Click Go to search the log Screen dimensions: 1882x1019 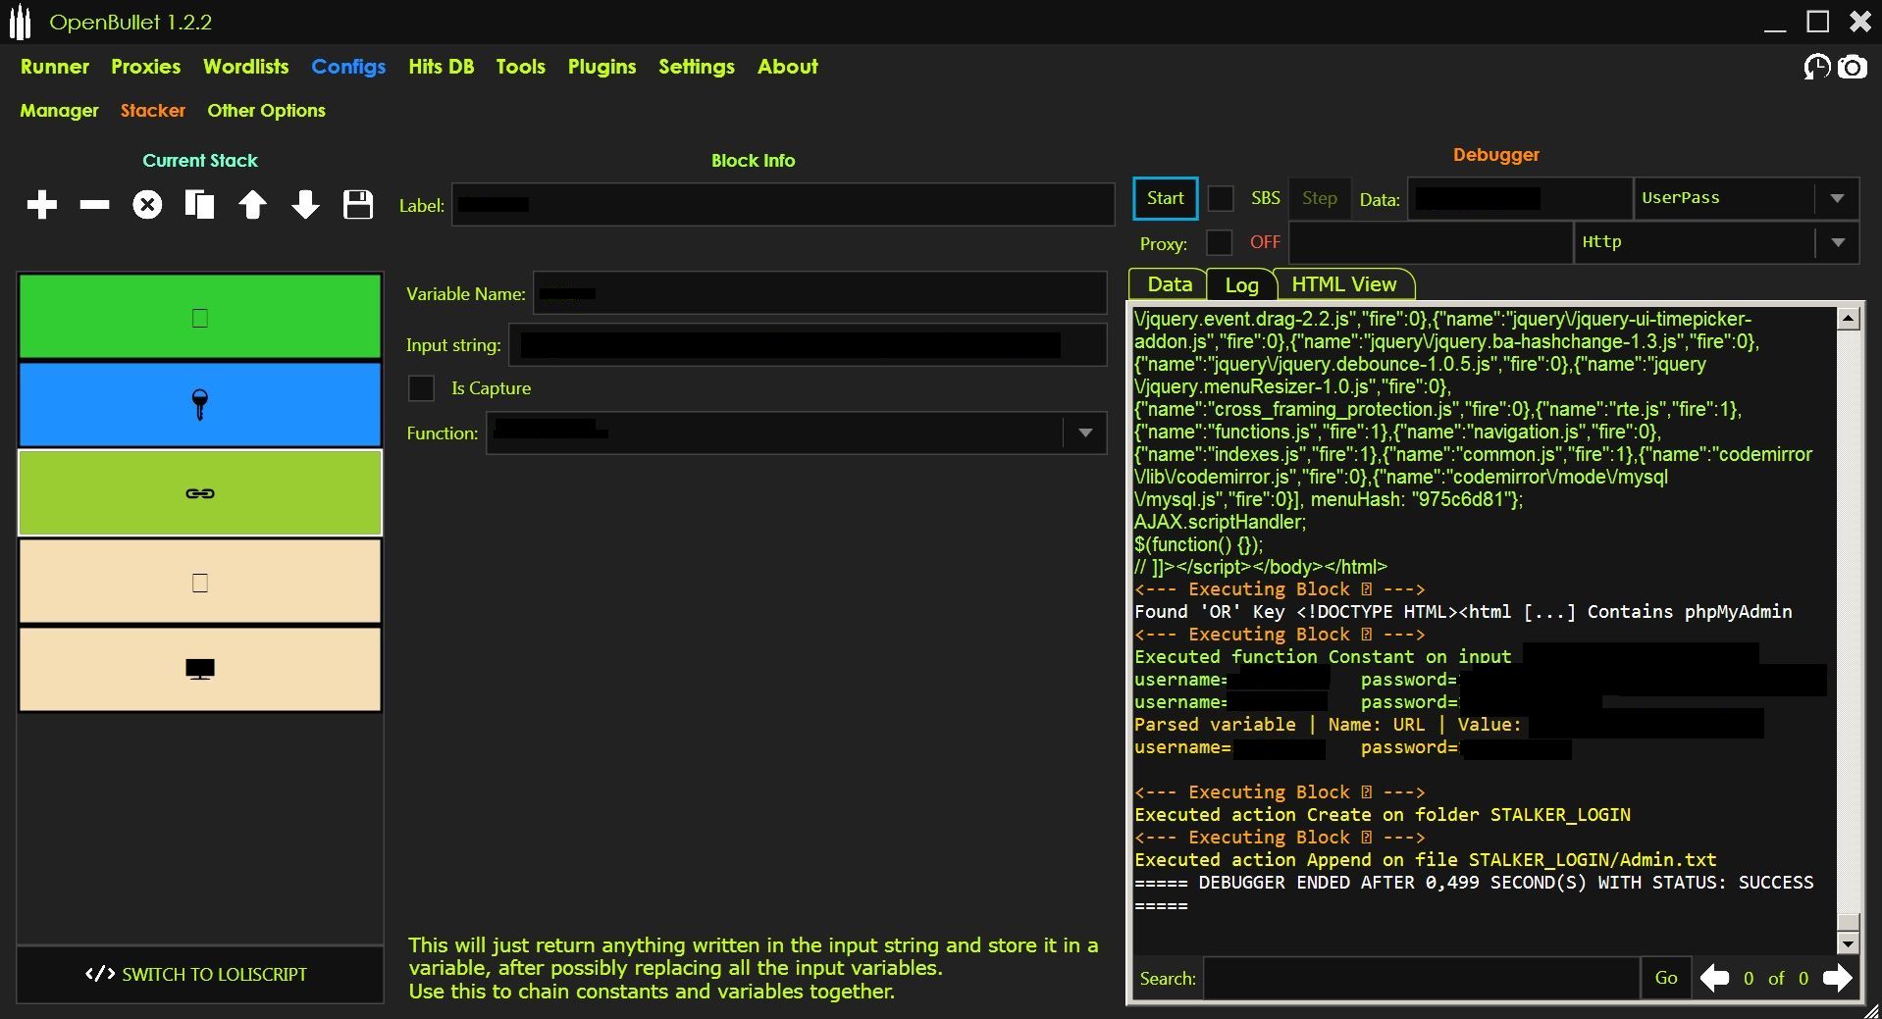[1666, 978]
